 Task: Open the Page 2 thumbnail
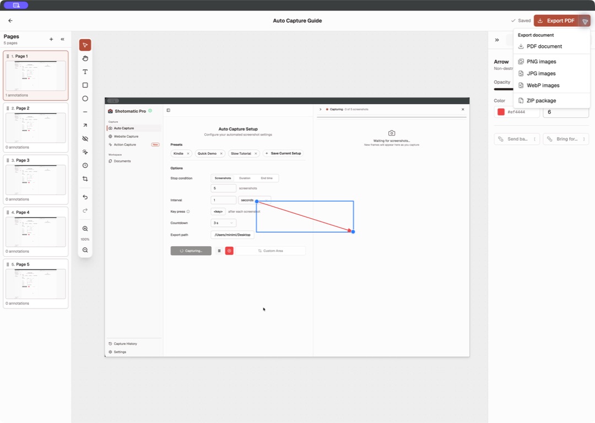point(36,127)
